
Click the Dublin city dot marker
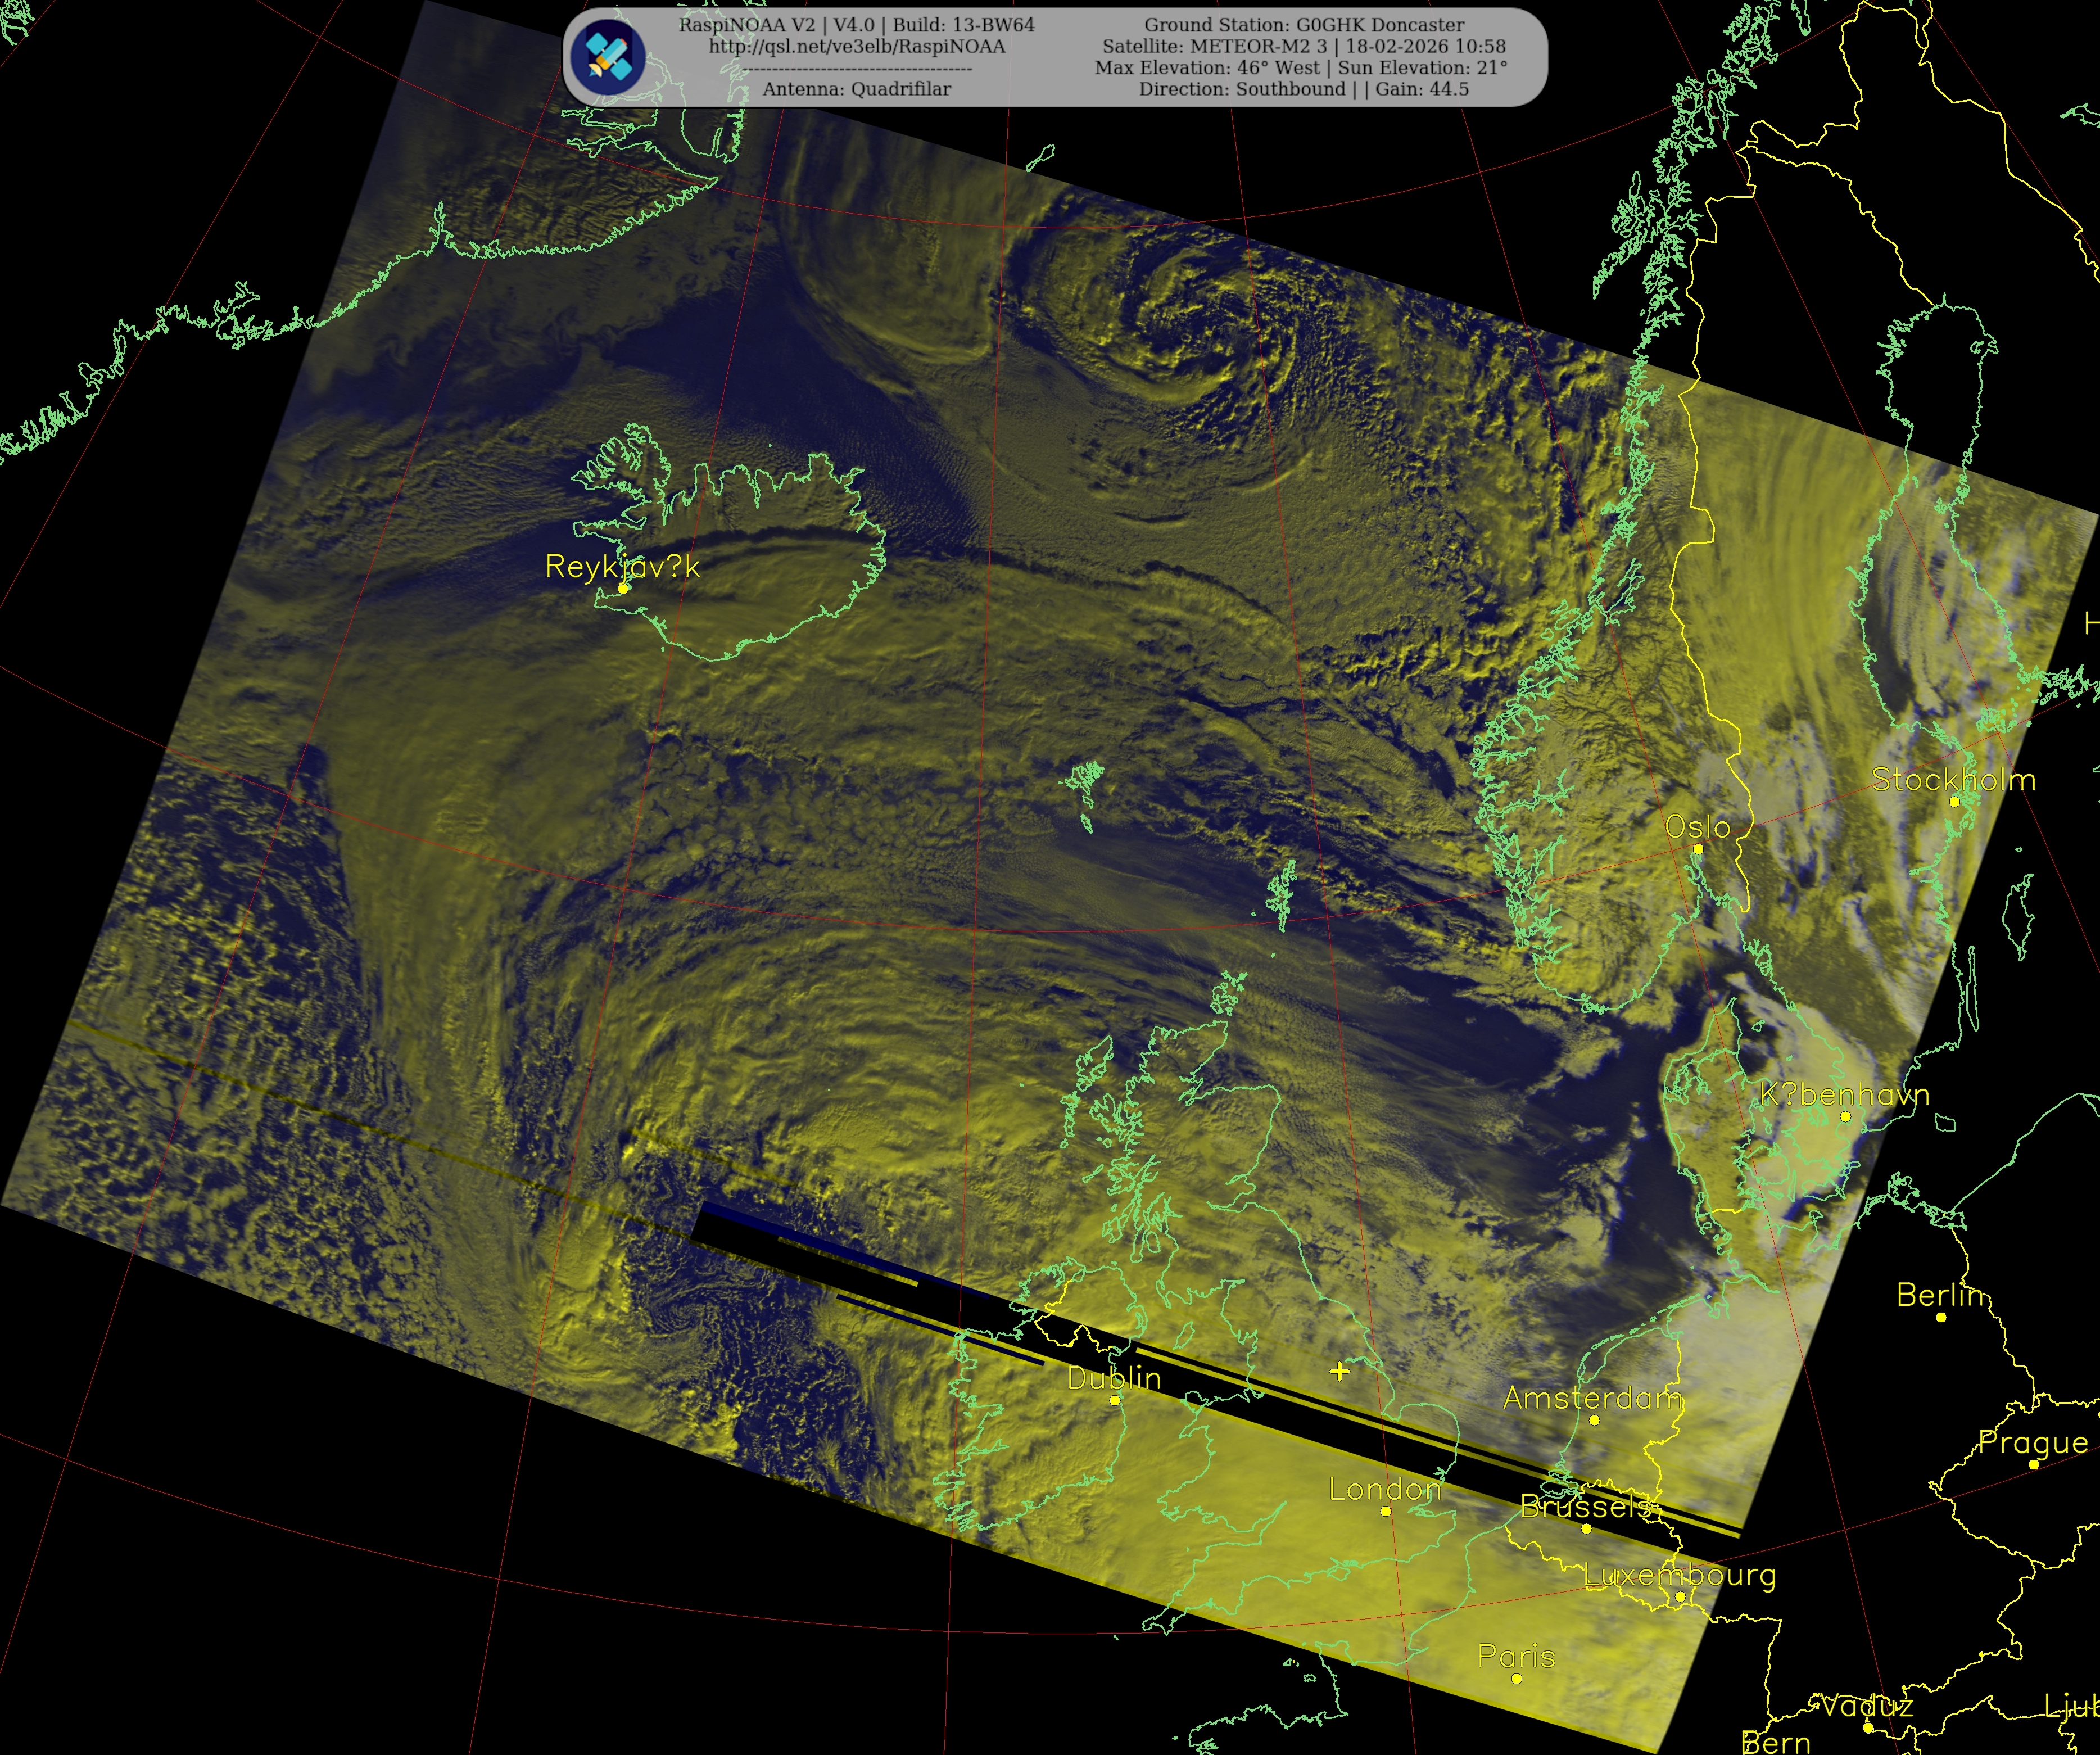pyautogui.click(x=1115, y=1401)
